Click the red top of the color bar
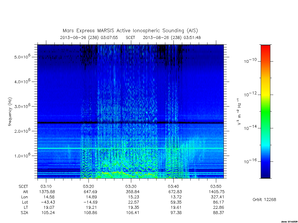Image resolution: width=298 pixels, height=223 pixels. (x=265, y=48)
